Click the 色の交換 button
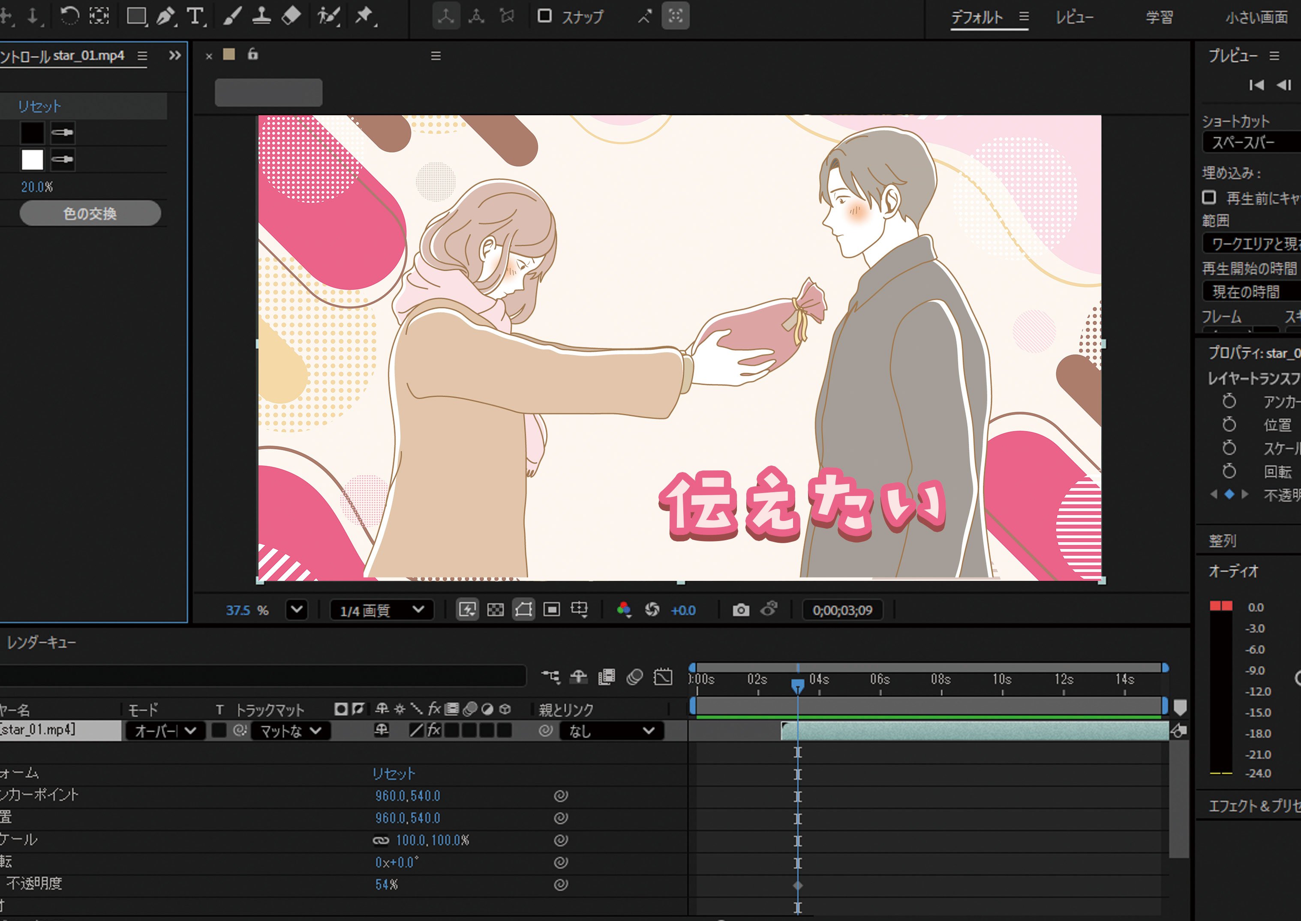This screenshot has width=1301, height=921. point(90,213)
